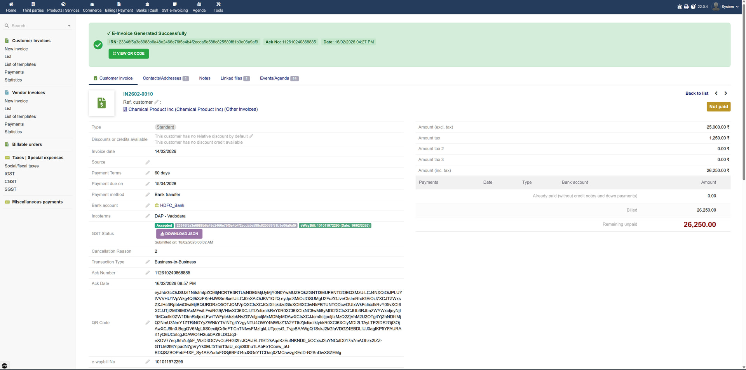Download the GST JSON file
Image resolution: width=746 pixels, height=370 pixels.
179,234
